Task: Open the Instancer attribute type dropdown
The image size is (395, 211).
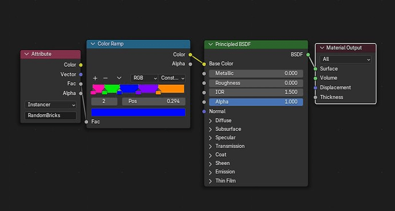Action: [50, 104]
